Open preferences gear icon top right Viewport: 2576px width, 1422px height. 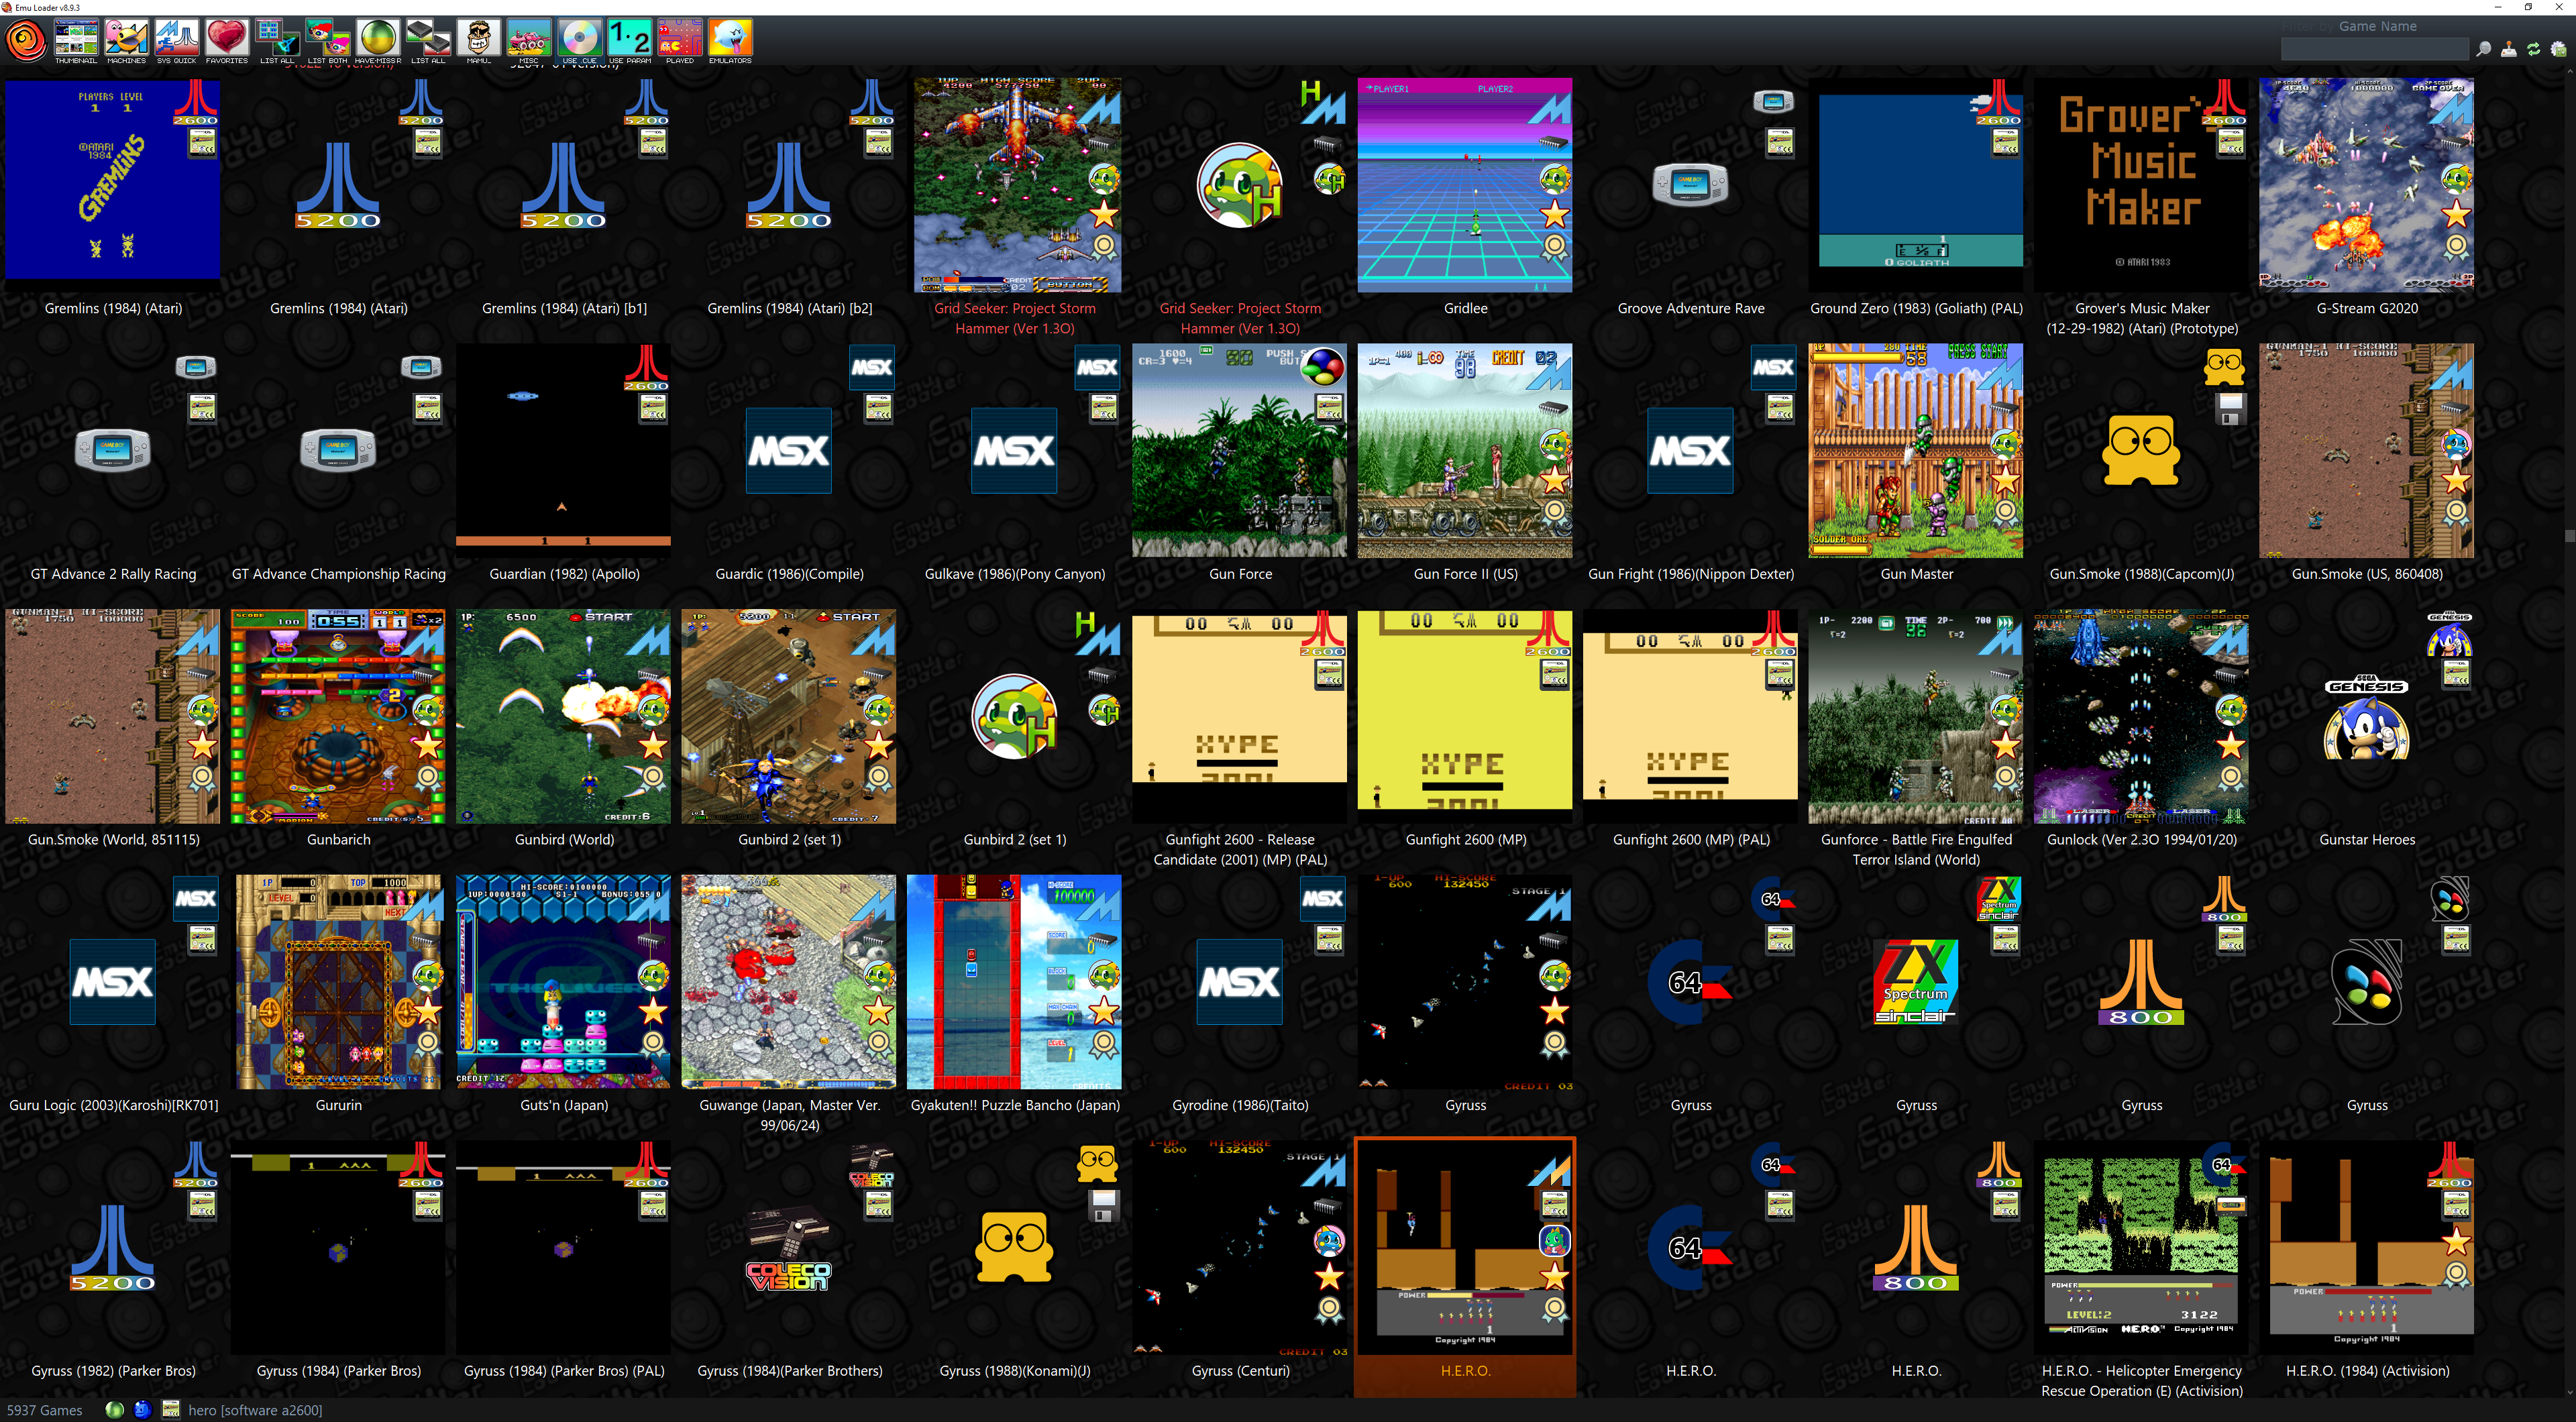2559,49
